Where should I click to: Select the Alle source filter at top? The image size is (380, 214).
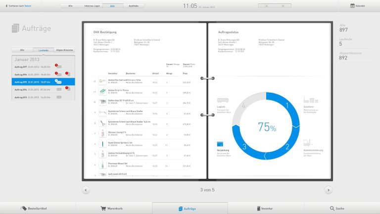click(70, 6)
